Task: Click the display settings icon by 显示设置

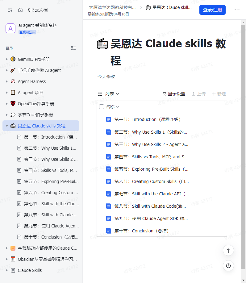Action: tap(165, 94)
